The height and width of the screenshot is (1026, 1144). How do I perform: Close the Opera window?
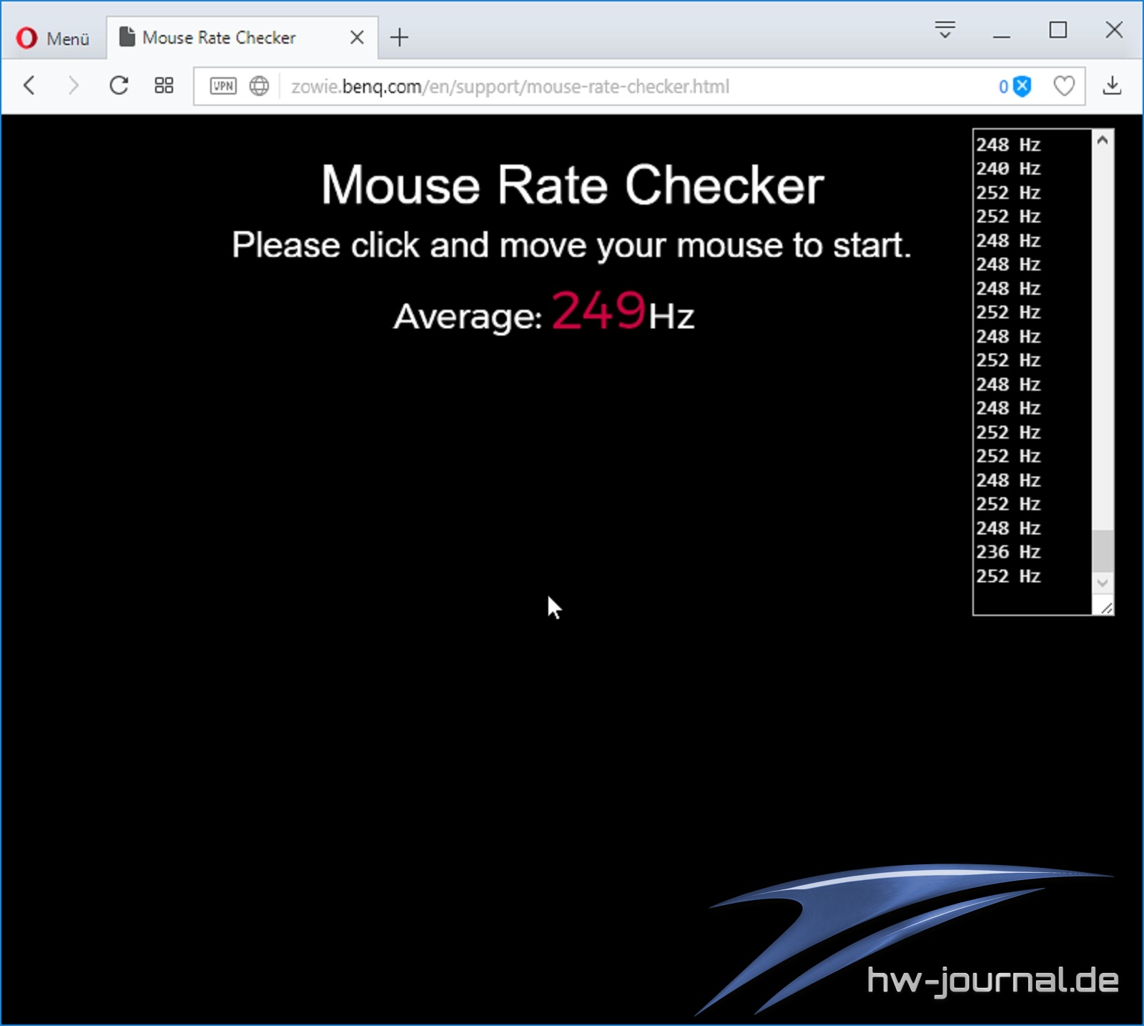[1114, 30]
